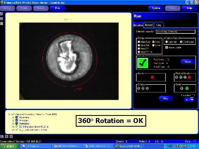199x149 pixels.
Task: Choose Continuous capture control
Action: coord(181,42)
